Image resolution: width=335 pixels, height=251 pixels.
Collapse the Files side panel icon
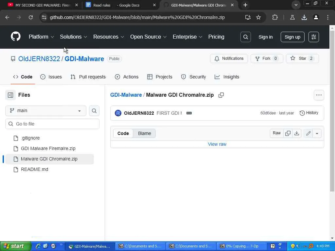coord(10,95)
